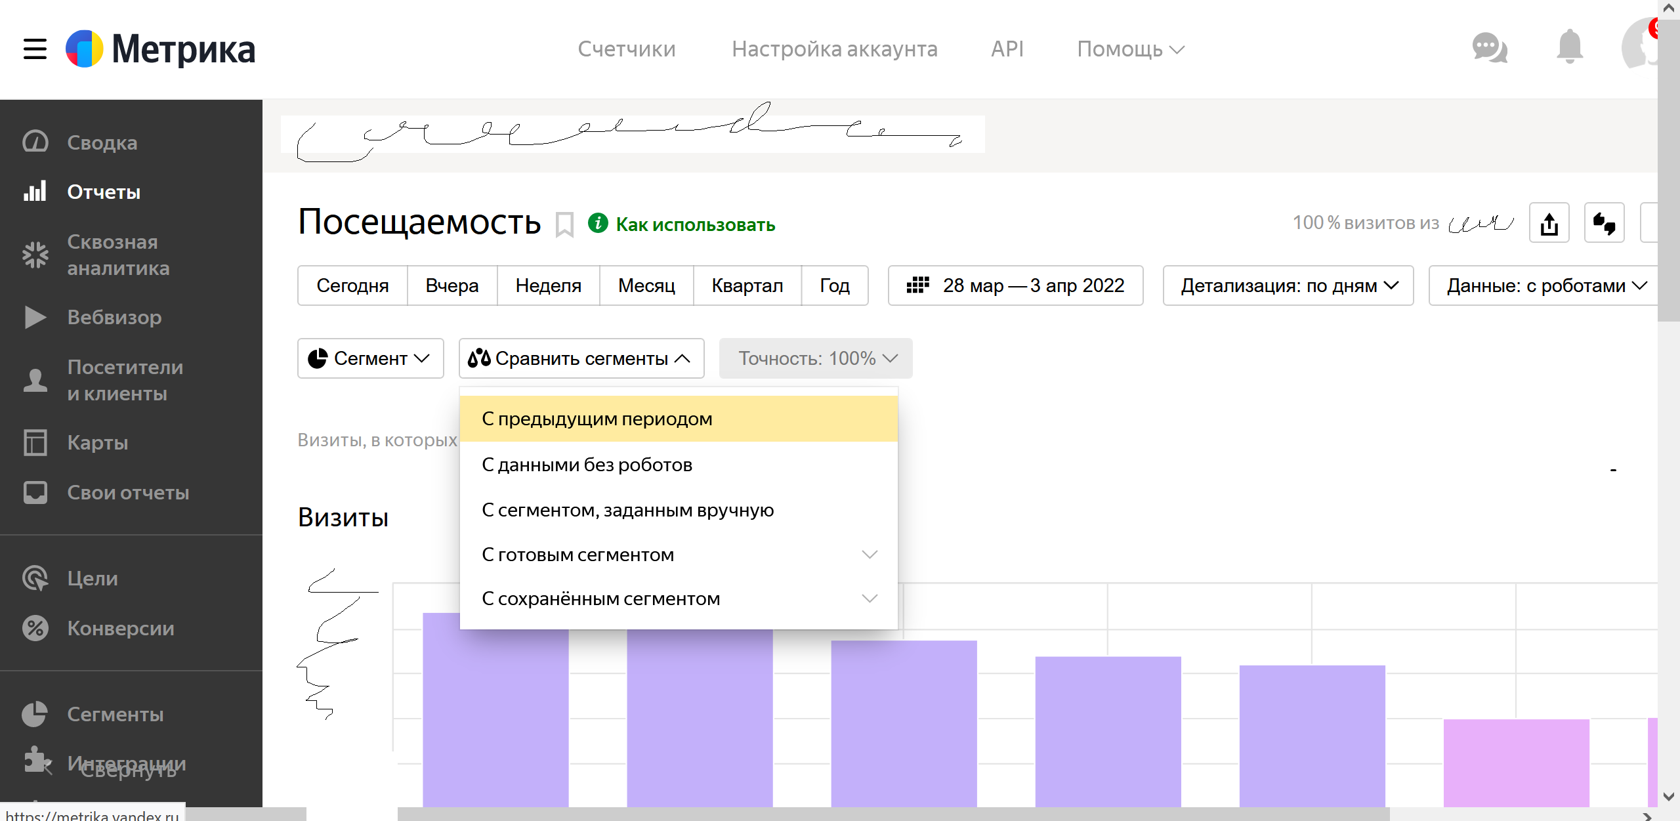Click the Интеграции puzzle icon
This screenshot has height=821, width=1680.
37,760
